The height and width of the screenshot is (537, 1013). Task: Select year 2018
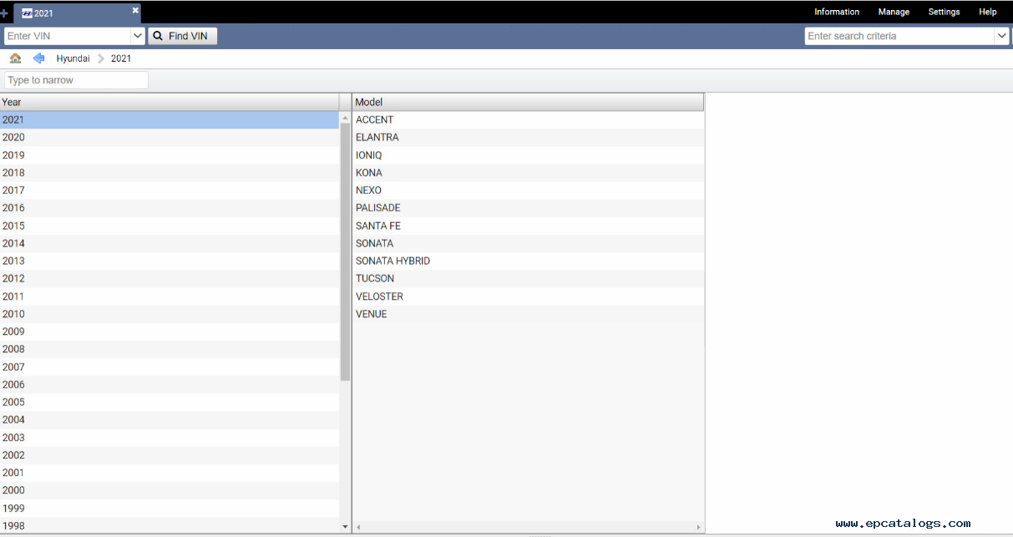click(x=170, y=173)
